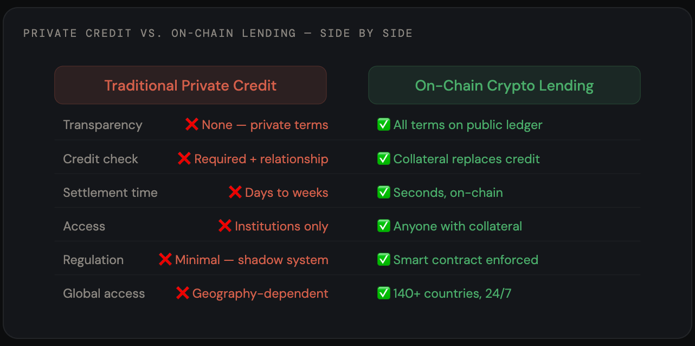Click the Transparency row label
The image size is (695, 346).
point(102,125)
